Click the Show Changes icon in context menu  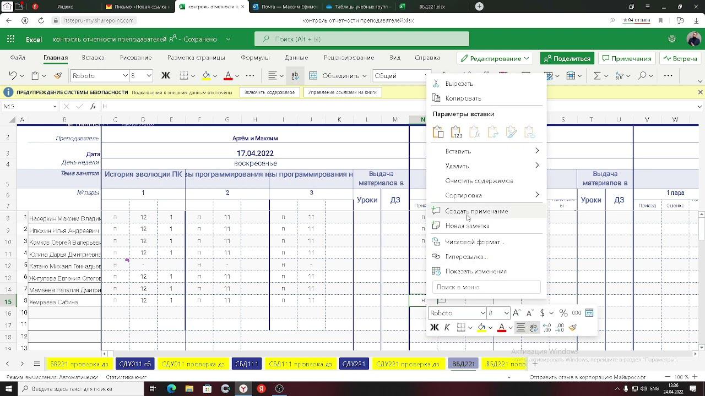436,271
